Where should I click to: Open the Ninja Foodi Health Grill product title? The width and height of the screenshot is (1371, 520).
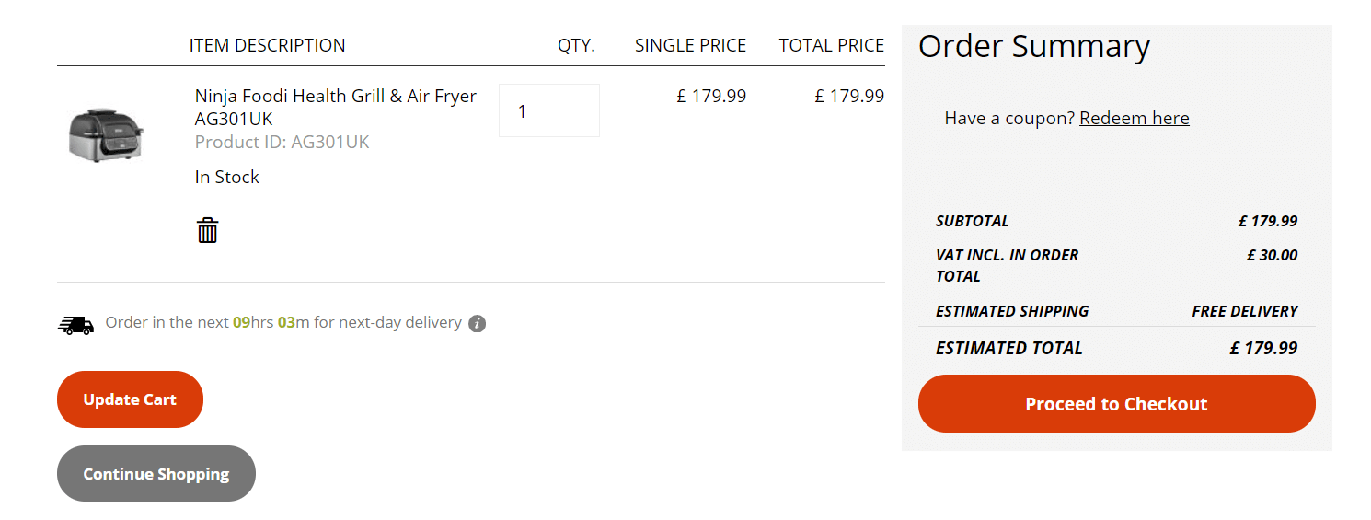[335, 107]
